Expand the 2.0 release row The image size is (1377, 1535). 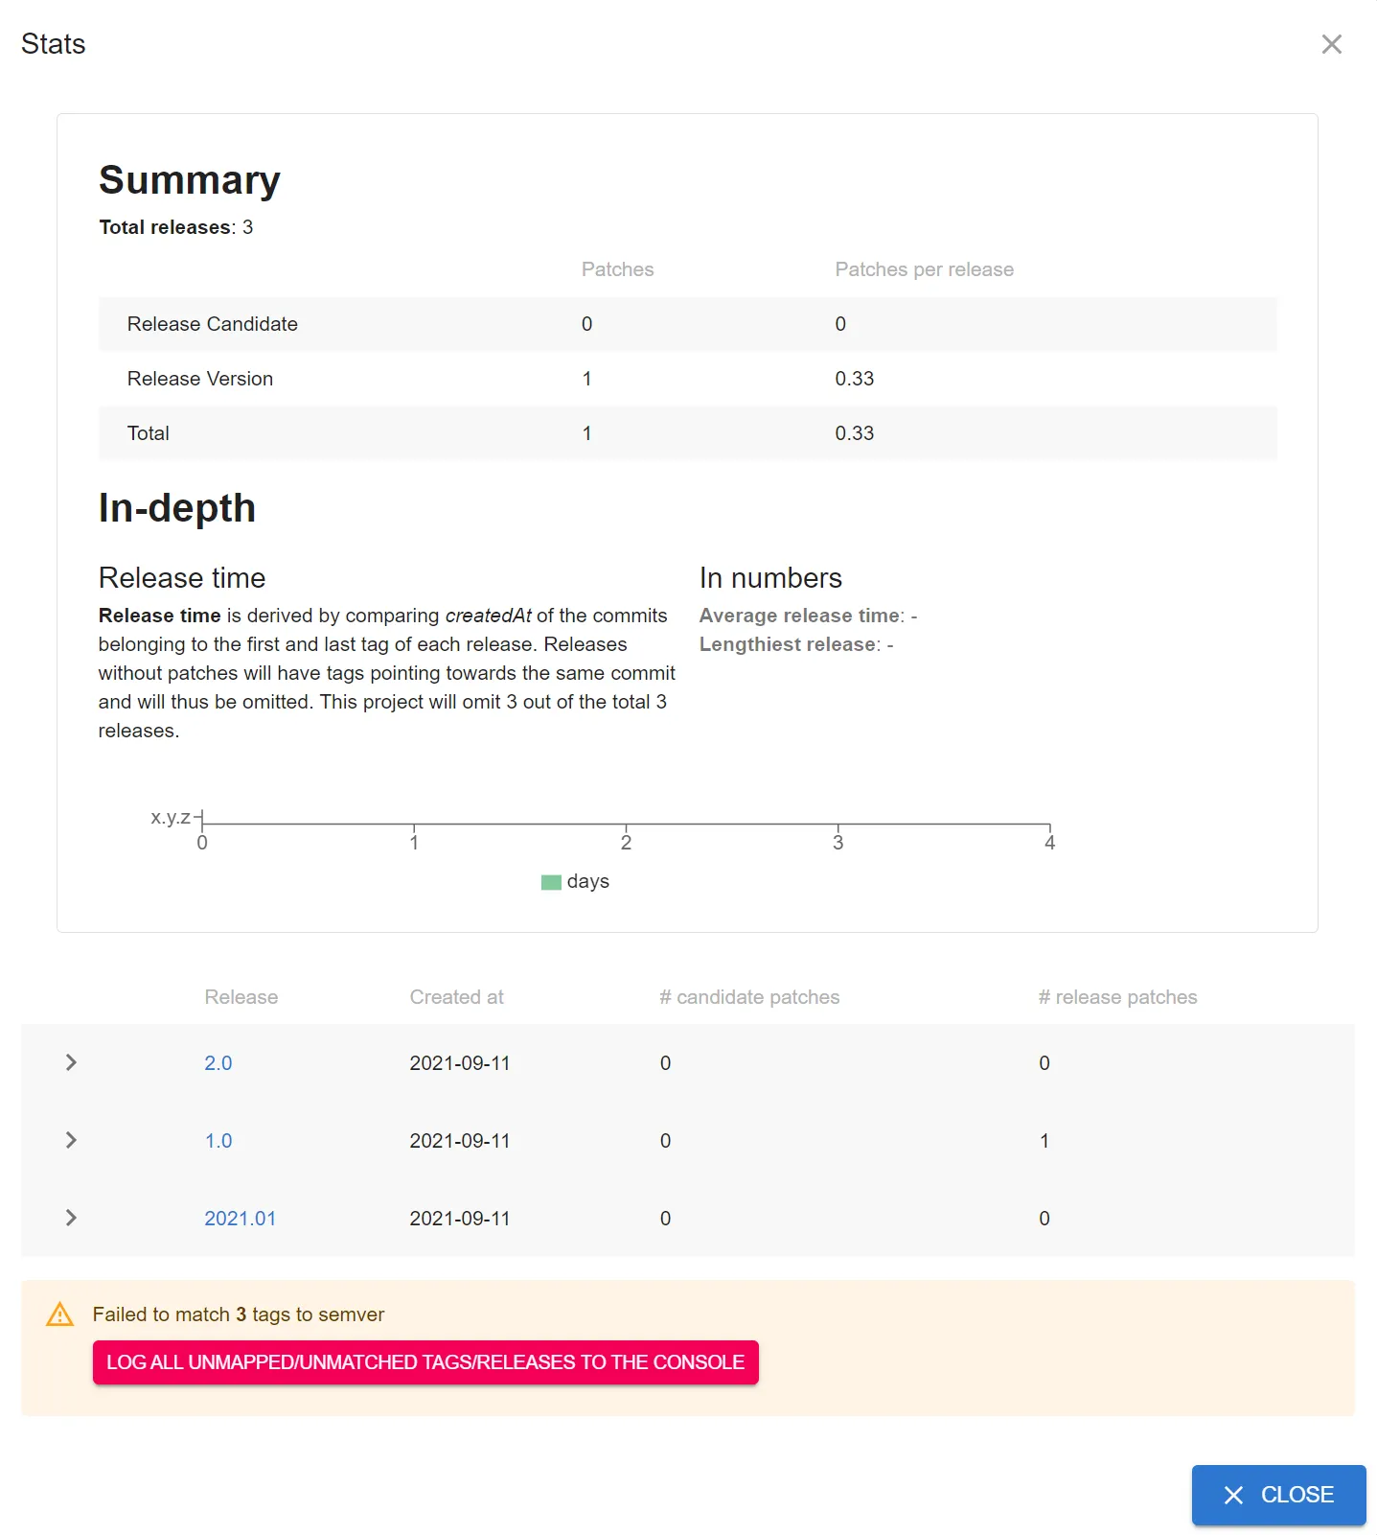click(x=71, y=1062)
